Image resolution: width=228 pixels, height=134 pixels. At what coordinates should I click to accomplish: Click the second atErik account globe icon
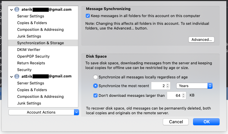pyautogui.click(x=17, y=76)
